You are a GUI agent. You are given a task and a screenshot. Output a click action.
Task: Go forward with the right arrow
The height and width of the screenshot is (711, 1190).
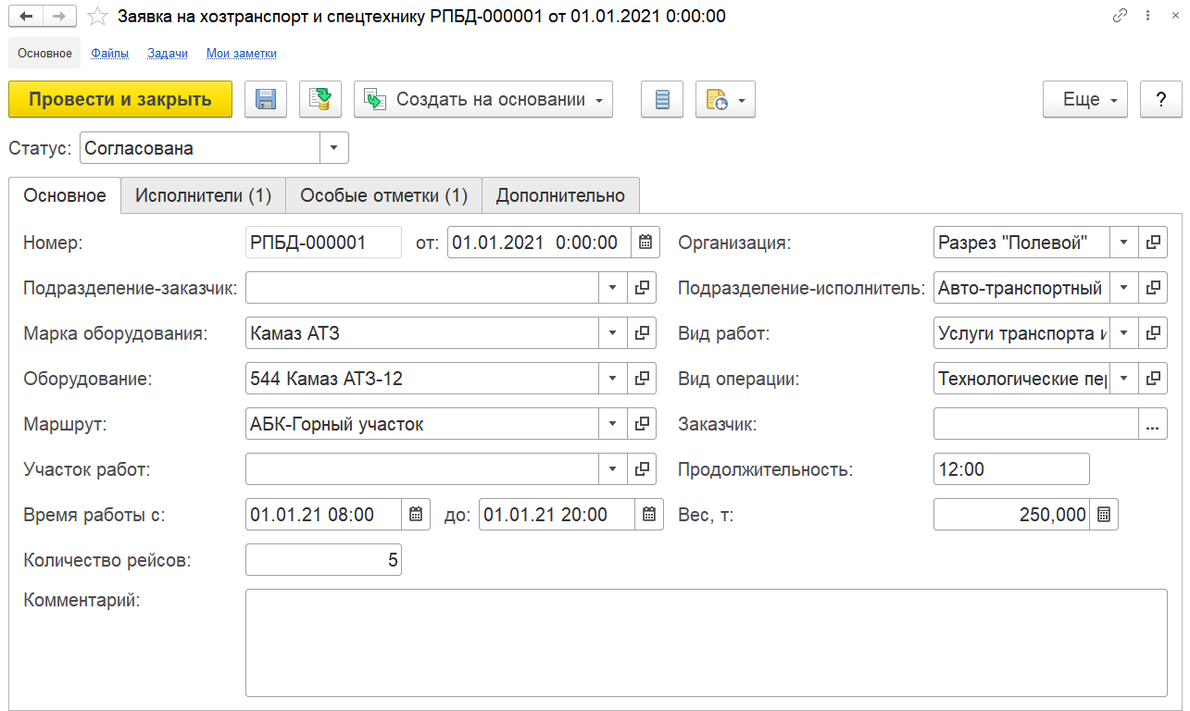(59, 17)
